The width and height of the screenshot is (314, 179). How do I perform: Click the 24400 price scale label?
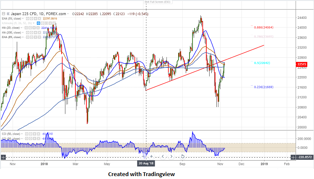302,18
